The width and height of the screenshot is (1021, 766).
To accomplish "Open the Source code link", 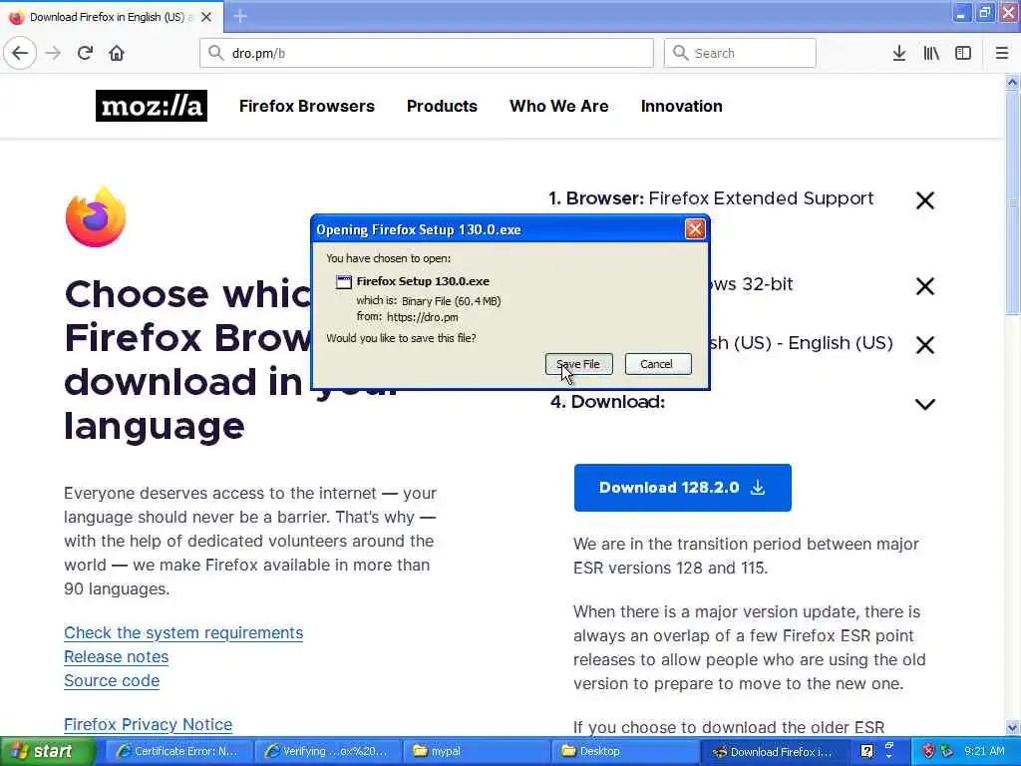I will coord(112,680).
